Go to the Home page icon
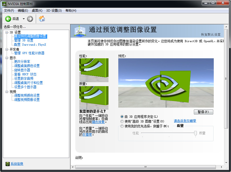231x172 pixels. coord(42,19)
